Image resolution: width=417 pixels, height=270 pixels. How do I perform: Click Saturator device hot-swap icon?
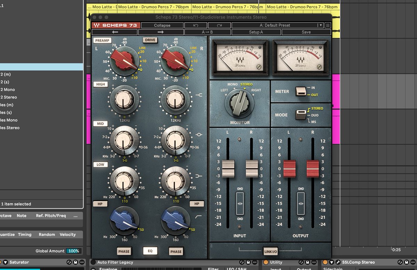[x=69, y=262]
